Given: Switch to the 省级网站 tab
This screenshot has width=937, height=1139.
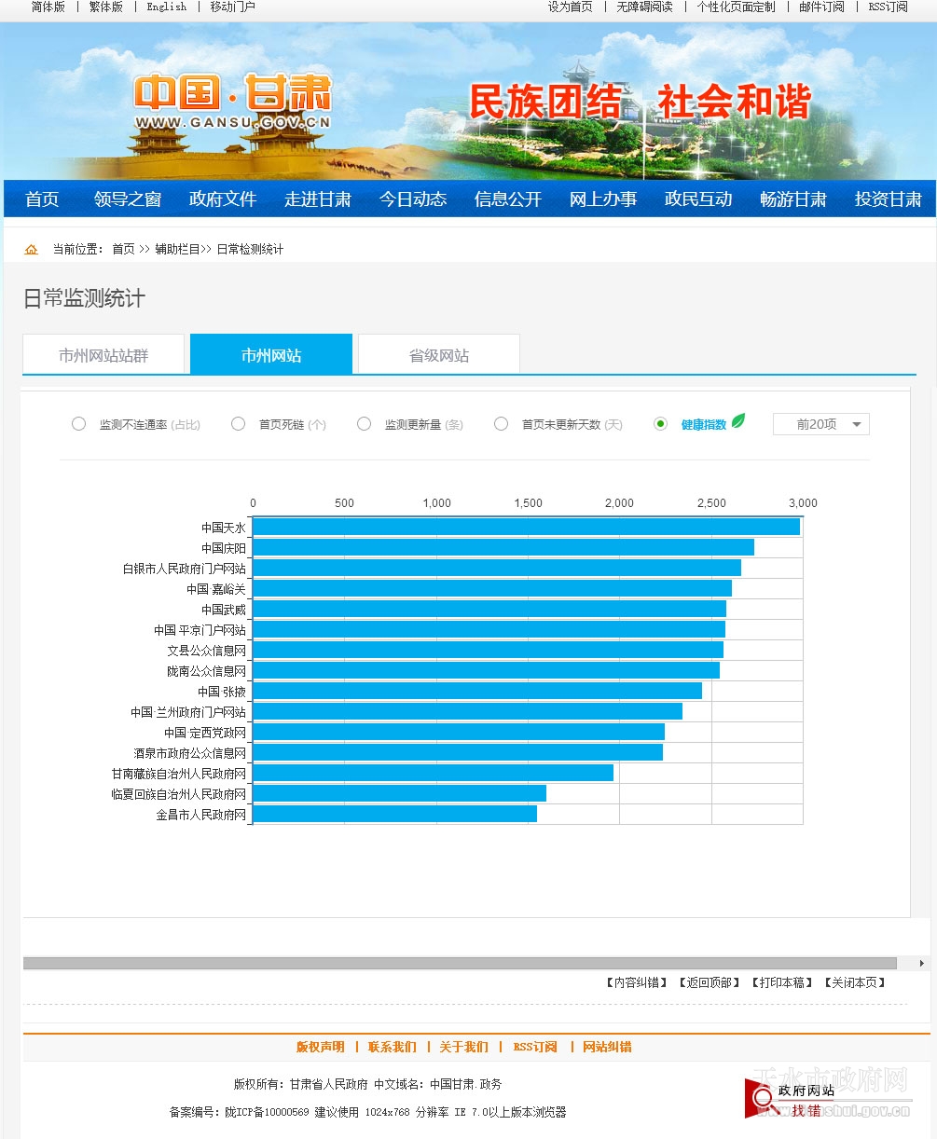Looking at the screenshot, I should point(439,355).
